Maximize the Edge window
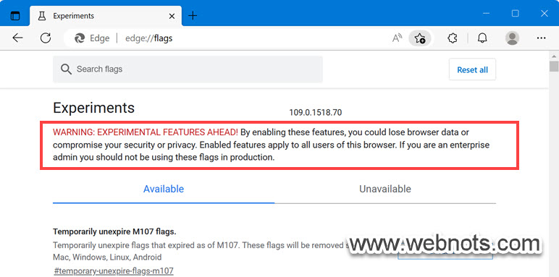 pyautogui.click(x=515, y=14)
